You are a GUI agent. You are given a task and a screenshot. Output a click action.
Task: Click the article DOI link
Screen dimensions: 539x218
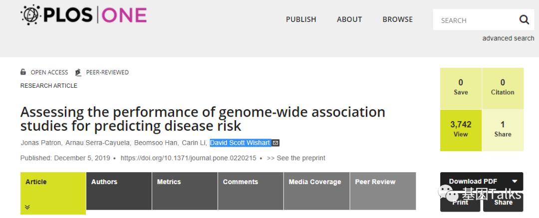tap(188, 158)
